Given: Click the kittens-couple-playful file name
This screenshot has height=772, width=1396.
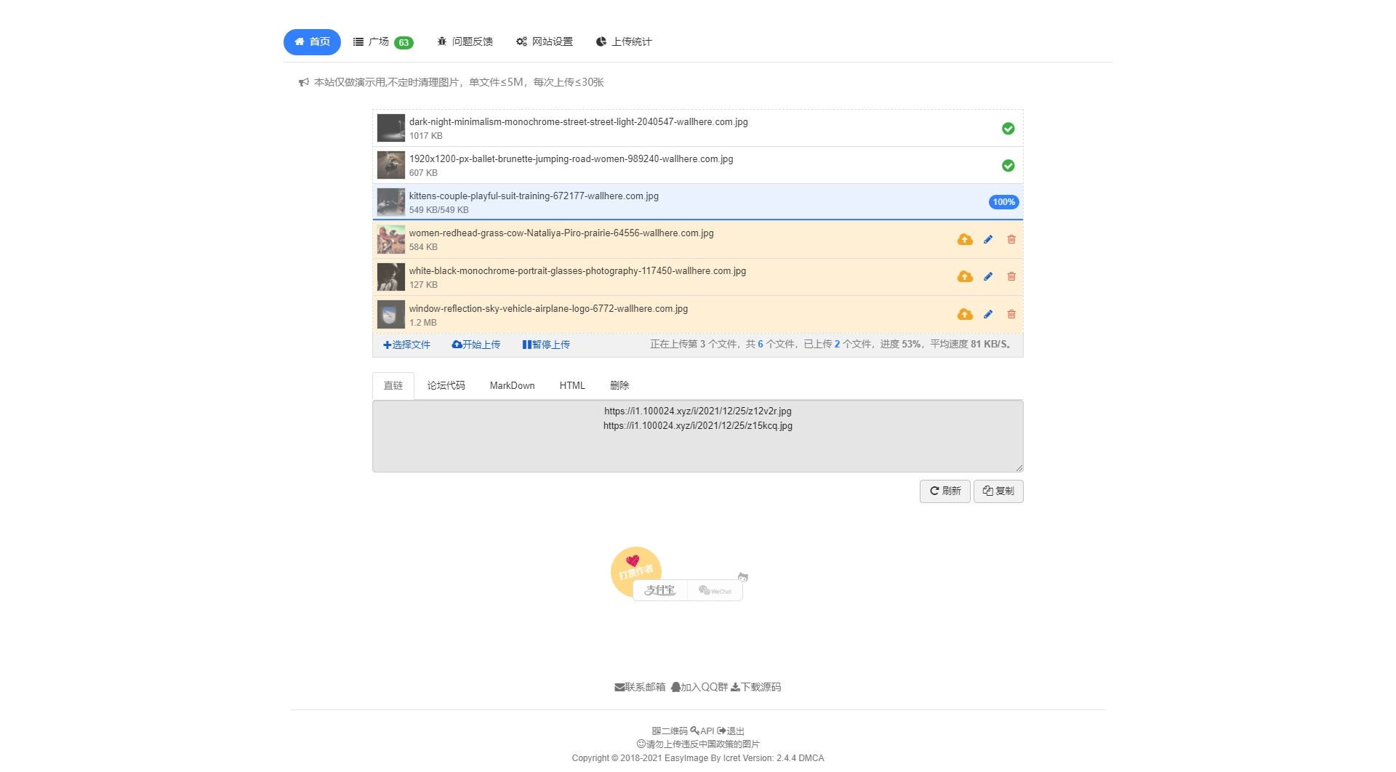Looking at the screenshot, I should click(x=534, y=196).
